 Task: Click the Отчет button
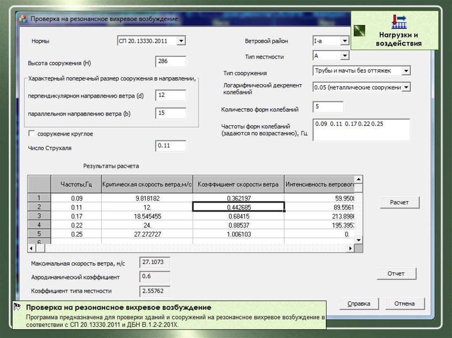click(x=396, y=274)
